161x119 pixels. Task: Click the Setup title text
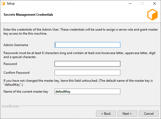pyautogui.click(x=11, y=3)
